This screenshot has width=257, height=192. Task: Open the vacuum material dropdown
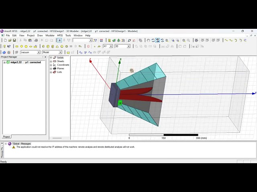(x=31, y=52)
